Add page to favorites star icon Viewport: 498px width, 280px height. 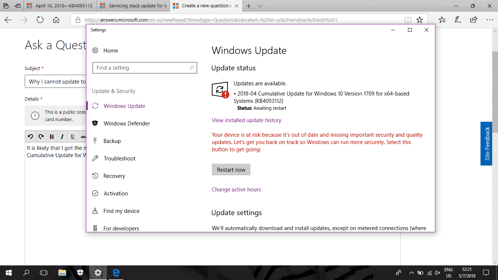pos(420,20)
